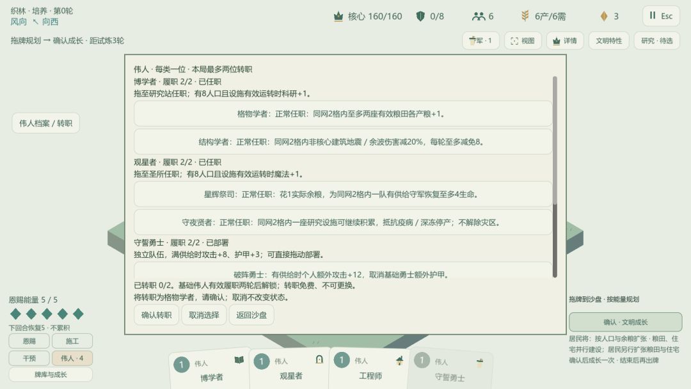The image size is (691, 389).
Task: Switch to the 恩赐 card tab
Action: pyautogui.click(x=29, y=341)
